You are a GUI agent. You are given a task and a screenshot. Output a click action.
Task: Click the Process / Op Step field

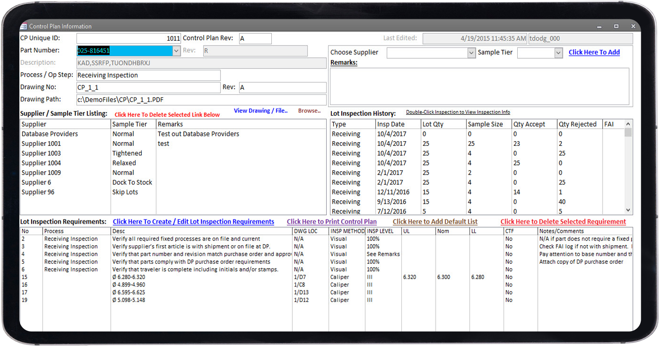pyautogui.click(x=148, y=75)
